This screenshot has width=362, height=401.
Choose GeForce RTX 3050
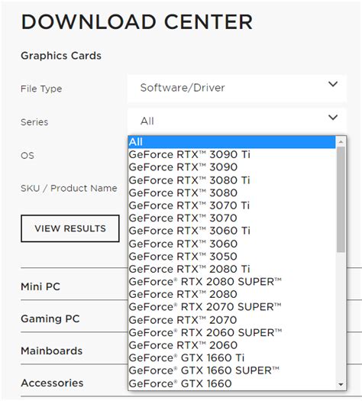[x=232, y=256]
